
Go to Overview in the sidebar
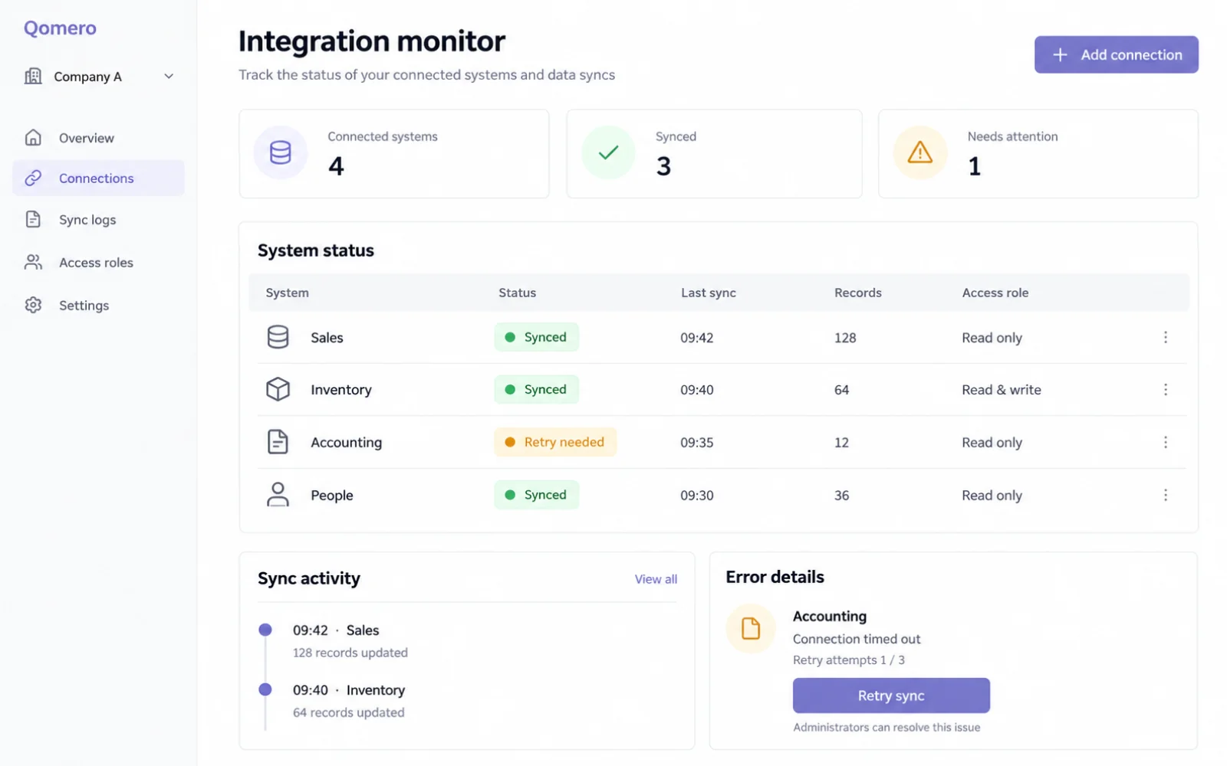[x=98, y=138]
